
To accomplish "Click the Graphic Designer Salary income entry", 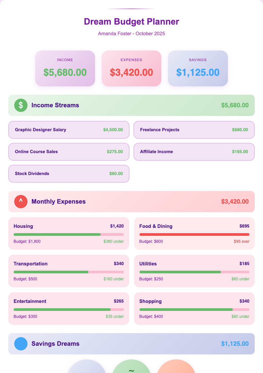I will (69, 130).
